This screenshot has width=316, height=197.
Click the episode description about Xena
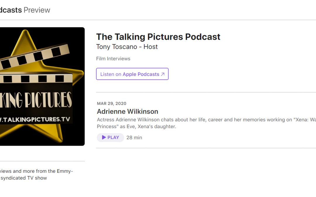pyautogui.click(x=206, y=123)
